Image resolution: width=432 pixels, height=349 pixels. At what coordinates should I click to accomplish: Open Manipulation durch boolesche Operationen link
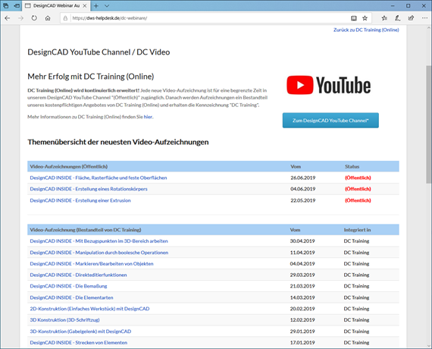pos(99,253)
